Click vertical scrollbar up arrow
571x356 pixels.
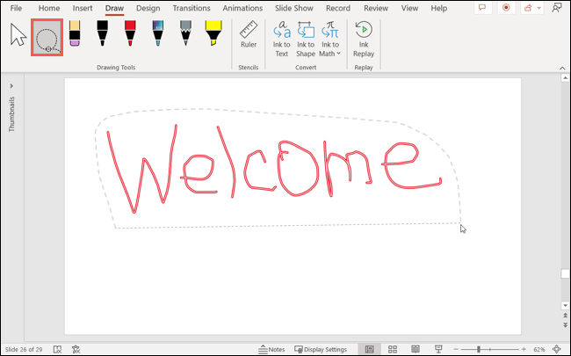[565, 77]
